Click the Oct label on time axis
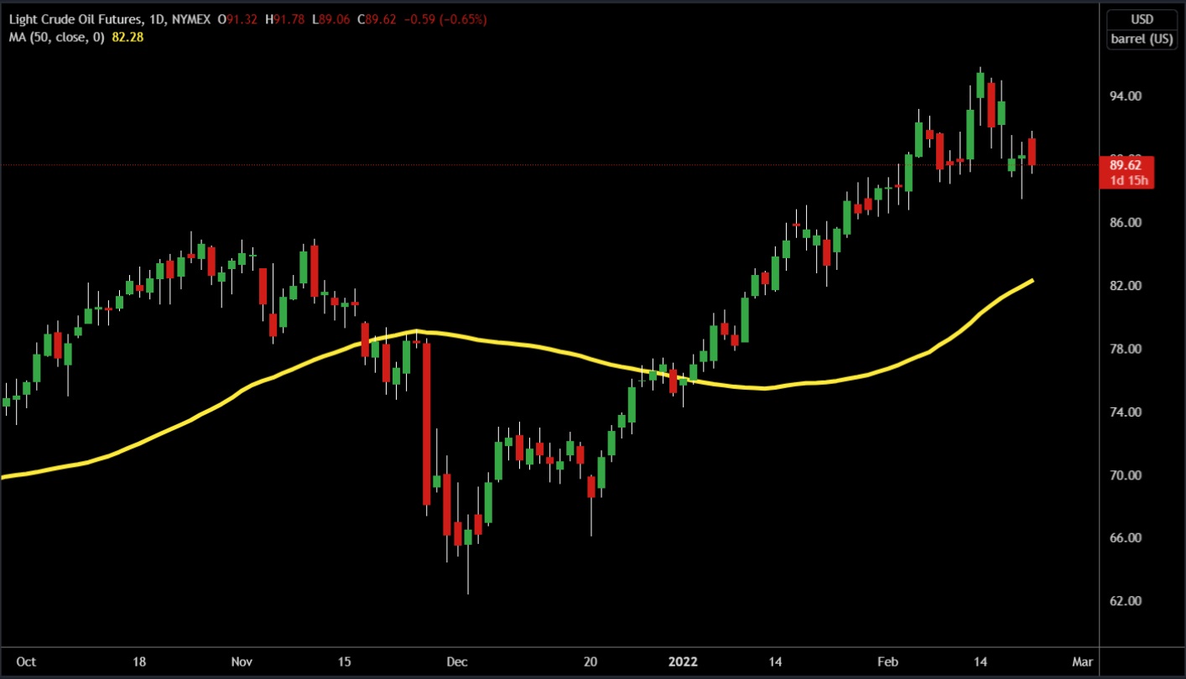Screen dimensions: 1186x679 [27, 661]
